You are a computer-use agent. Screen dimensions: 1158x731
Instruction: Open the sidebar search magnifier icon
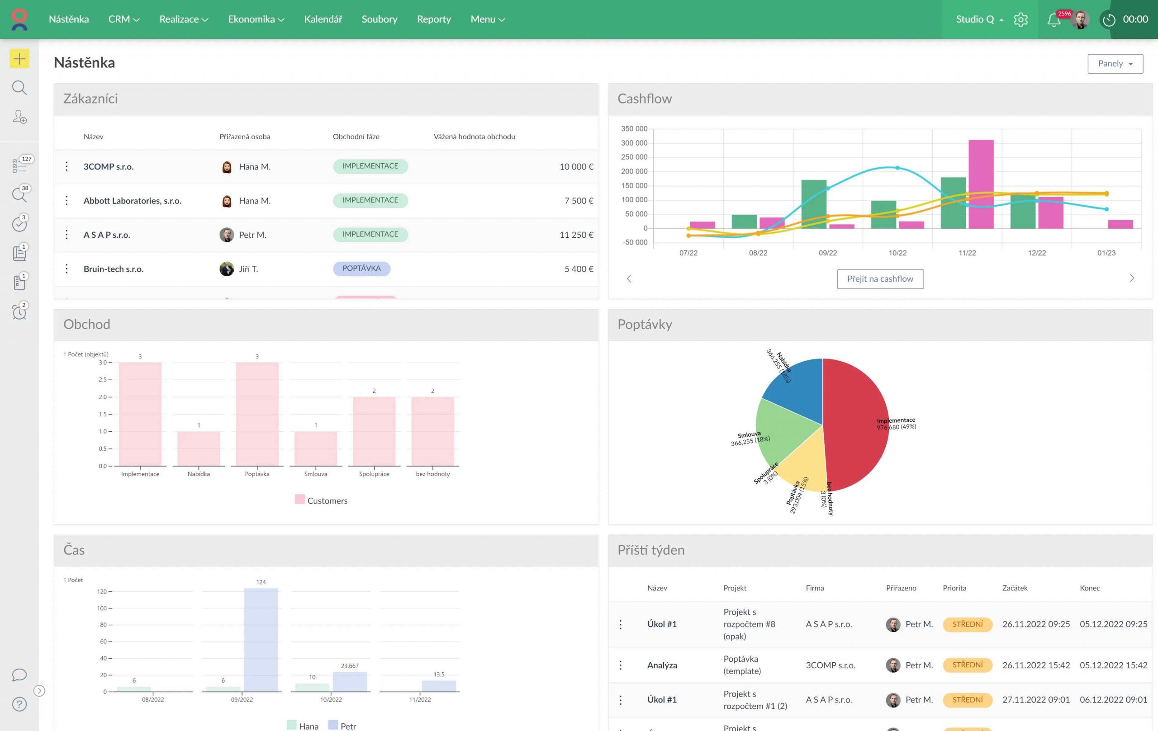click(x=19, y=87)
